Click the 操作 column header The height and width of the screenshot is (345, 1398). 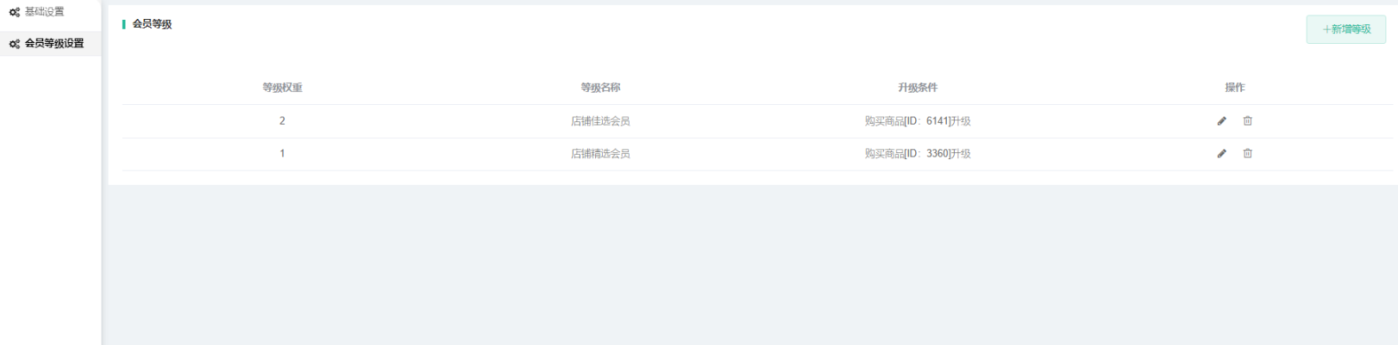1235,88
